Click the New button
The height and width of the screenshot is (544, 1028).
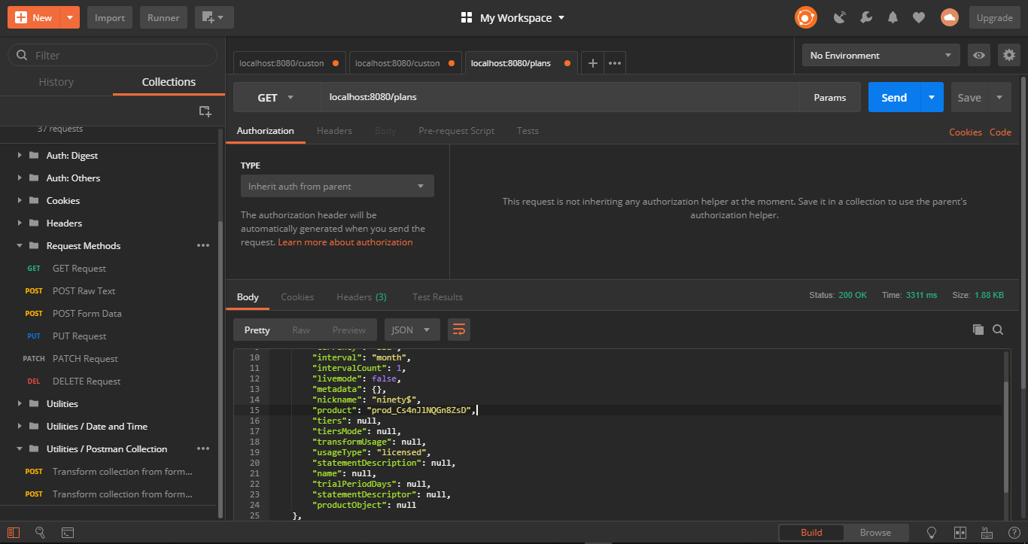pos(33,17)
